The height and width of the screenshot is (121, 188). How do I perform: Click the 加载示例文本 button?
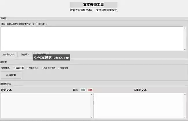click(8, 54)
